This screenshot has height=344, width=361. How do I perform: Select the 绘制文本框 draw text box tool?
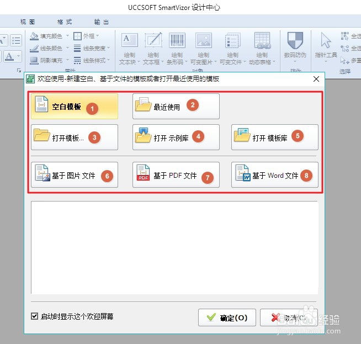[153, 49]
